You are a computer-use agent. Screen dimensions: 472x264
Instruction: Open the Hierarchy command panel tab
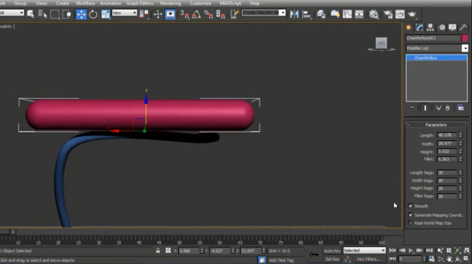point(431,28)
